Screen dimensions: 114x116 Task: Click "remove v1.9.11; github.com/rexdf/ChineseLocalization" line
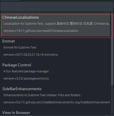click(x=41, y=31)
